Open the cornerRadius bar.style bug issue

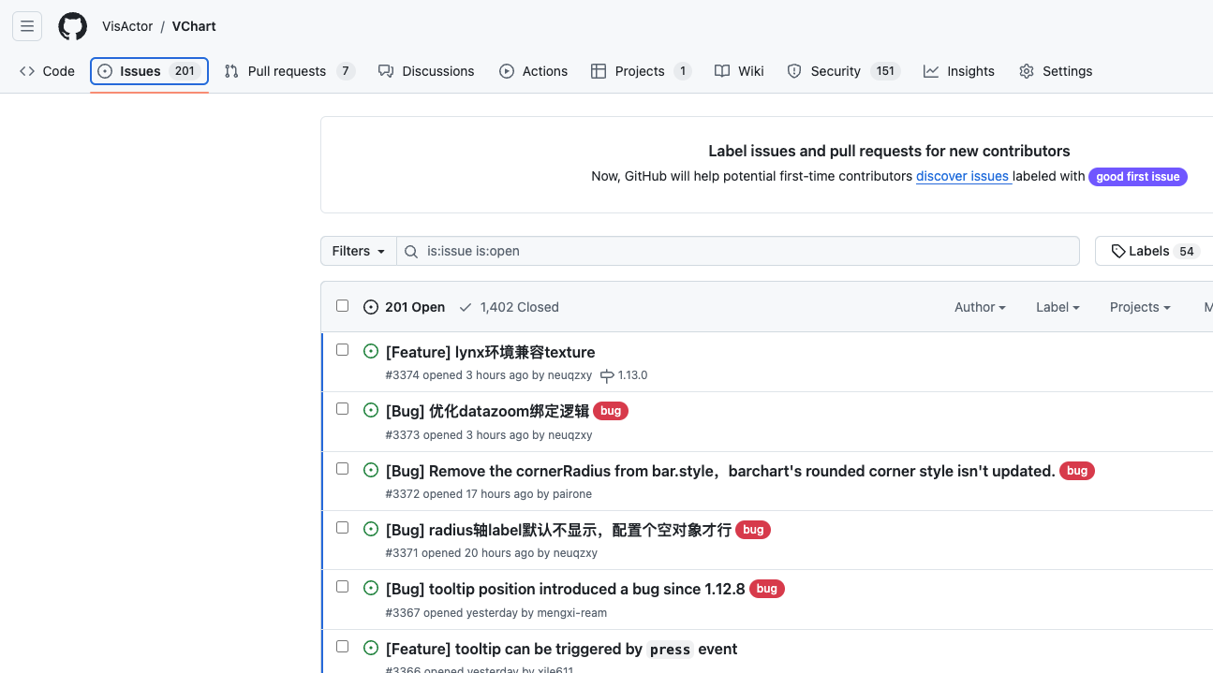click(x=720, y=471)
